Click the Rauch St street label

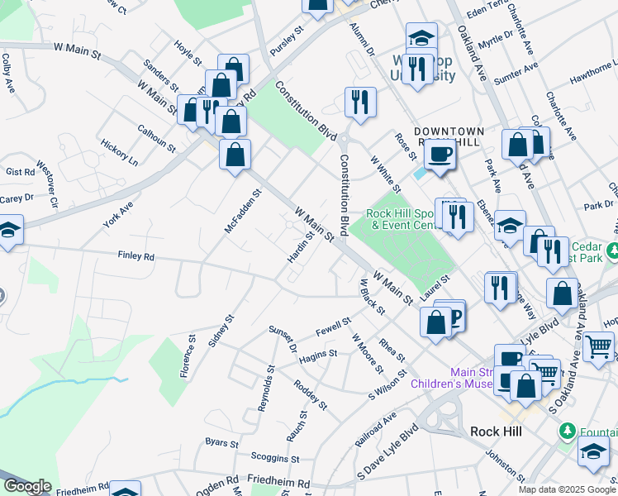[297, 427]
